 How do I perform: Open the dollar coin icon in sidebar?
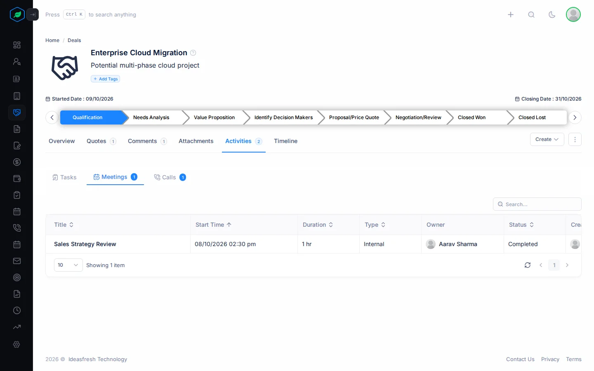pos(17,162)
